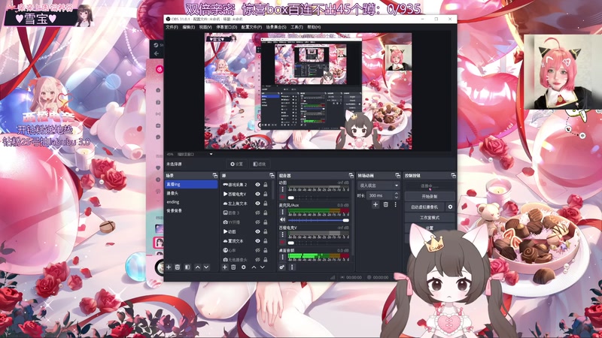
Task: Click the 启动虚拟摄像机 virtual camera button
Action: (x=424, y=207)
